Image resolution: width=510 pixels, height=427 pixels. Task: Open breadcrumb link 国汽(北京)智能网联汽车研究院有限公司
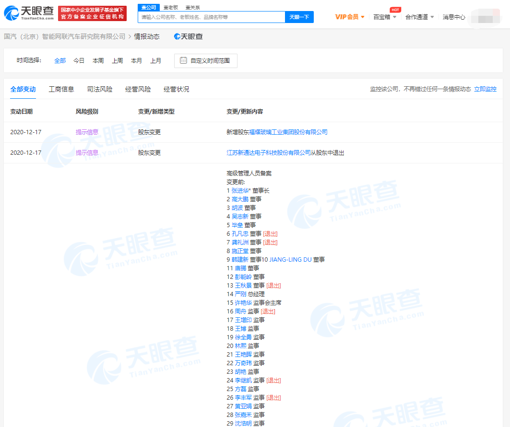[64, 36]
